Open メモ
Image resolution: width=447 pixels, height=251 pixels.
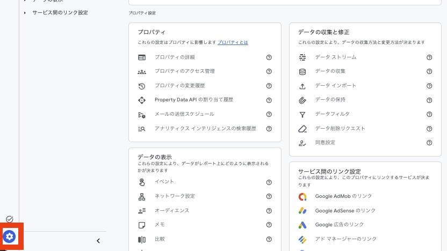[x=160, y=224]
